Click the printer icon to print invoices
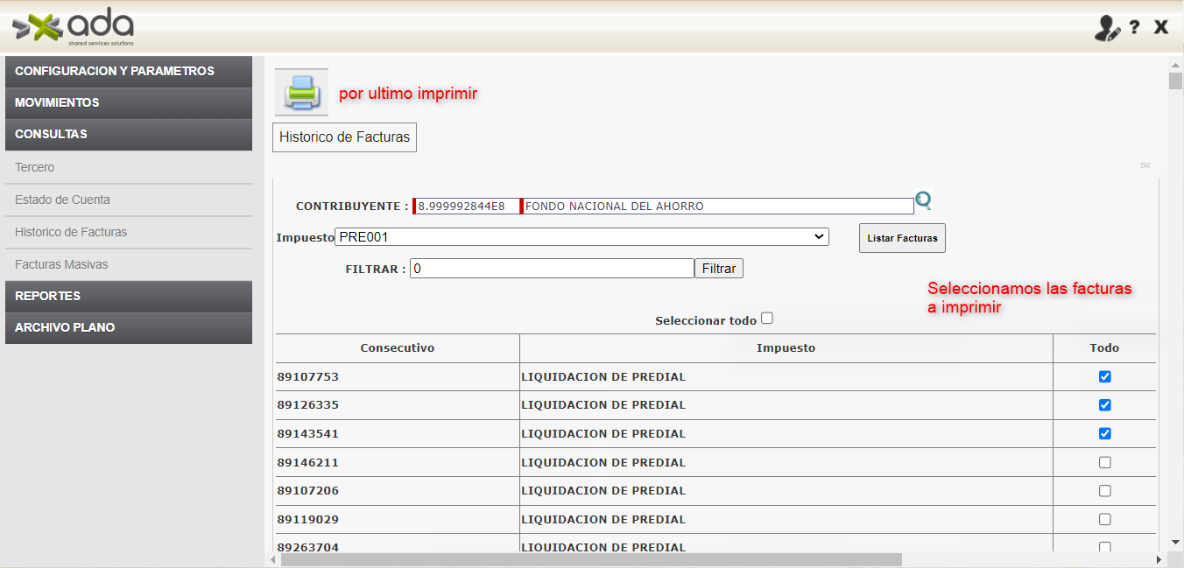The image size is (1184, 568). click(301, 93)
